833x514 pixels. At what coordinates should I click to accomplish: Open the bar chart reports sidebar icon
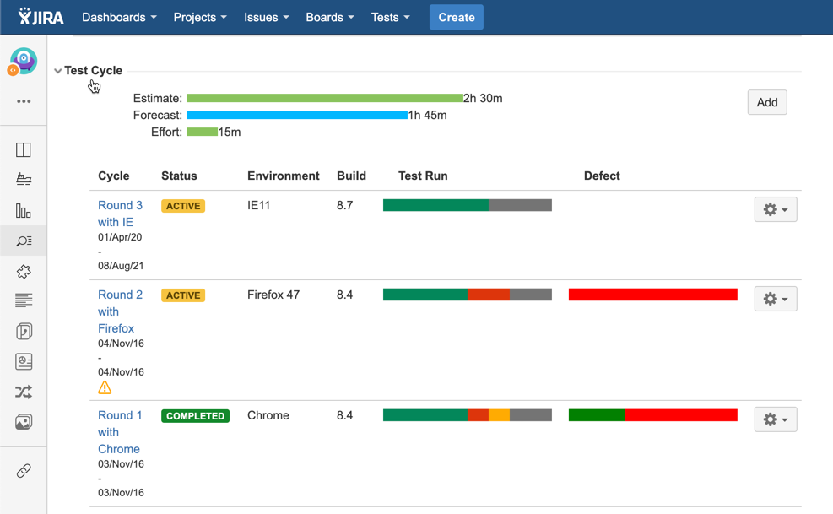coord(24,211)
